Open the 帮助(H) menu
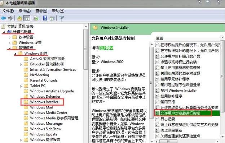 click(x=58, y=11)
